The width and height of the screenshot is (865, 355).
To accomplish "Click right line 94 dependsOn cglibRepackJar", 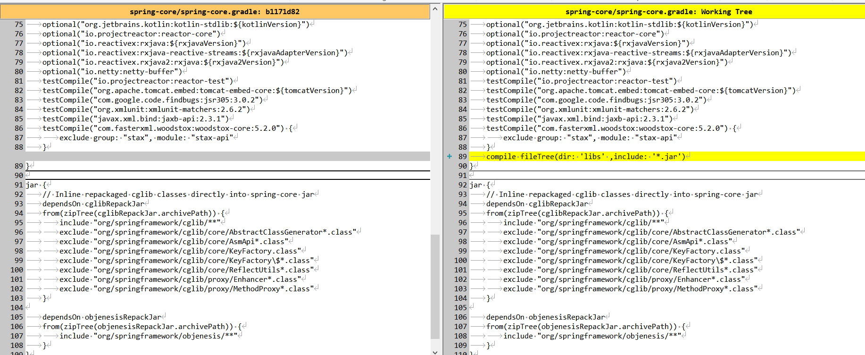I will point(537,204).
